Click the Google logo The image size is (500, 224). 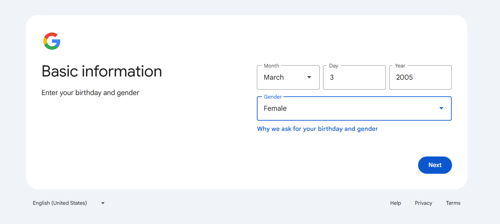click(x=52, y=41)
